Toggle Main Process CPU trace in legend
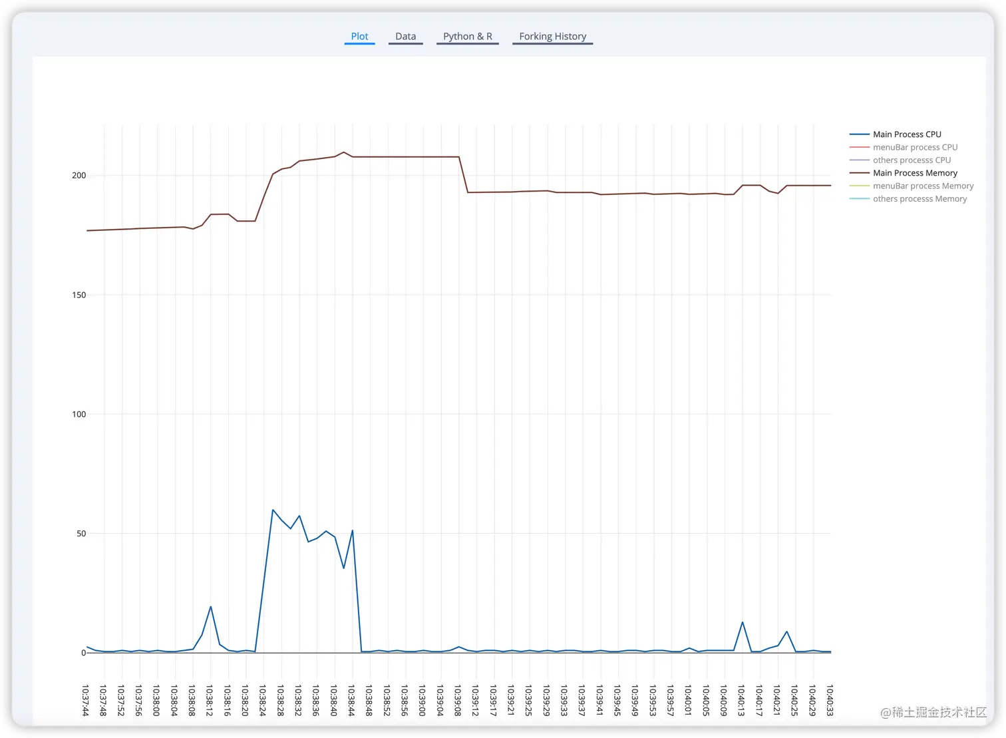This screenshot has width=1006, height=738. click(907, 134)
